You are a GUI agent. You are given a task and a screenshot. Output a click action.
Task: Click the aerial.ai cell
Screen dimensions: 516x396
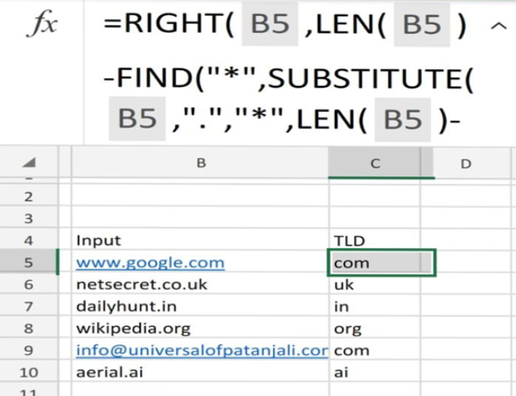(x=200, y=373)
